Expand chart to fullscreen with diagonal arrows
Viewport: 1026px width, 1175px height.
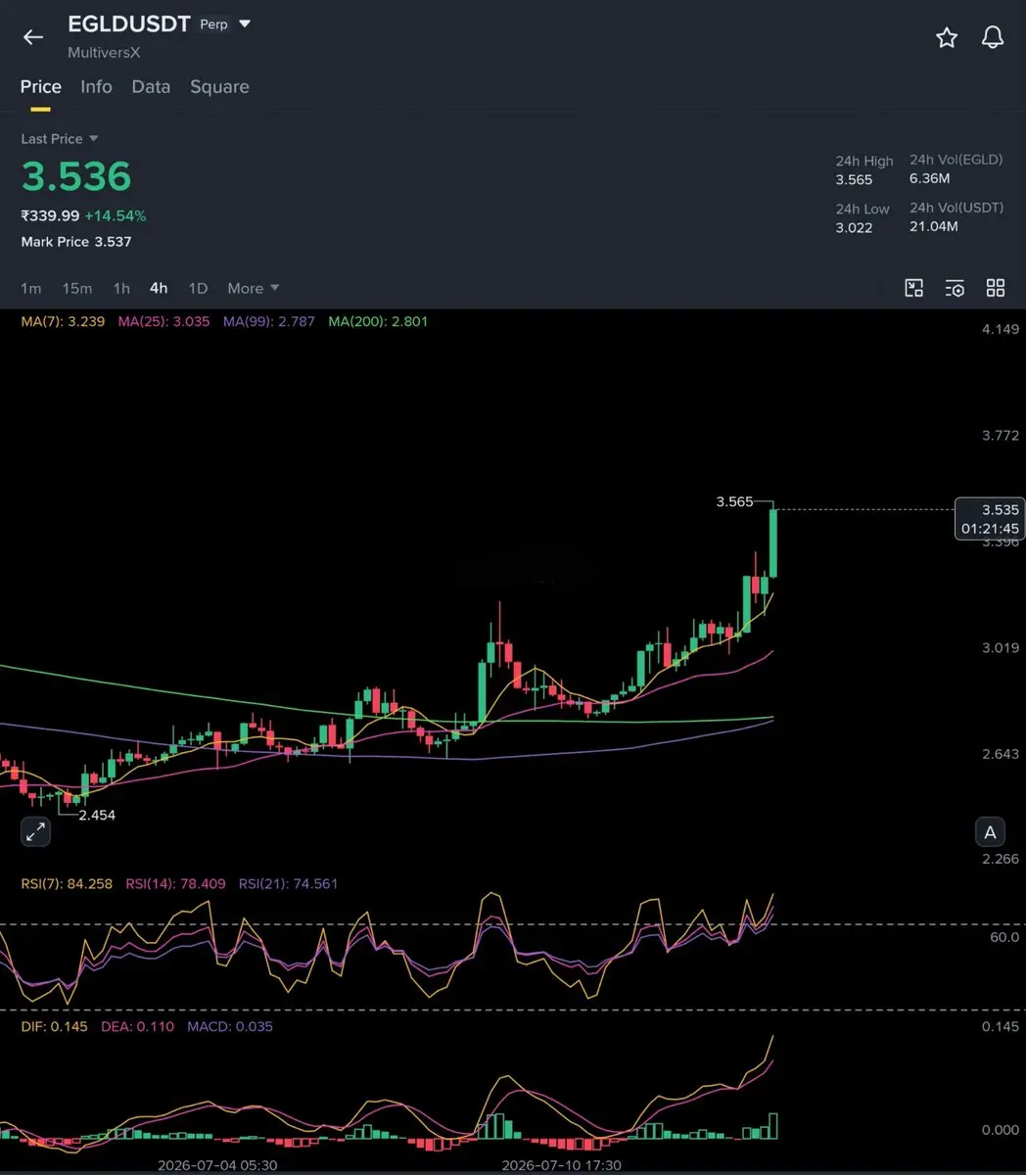click(35, 832)
